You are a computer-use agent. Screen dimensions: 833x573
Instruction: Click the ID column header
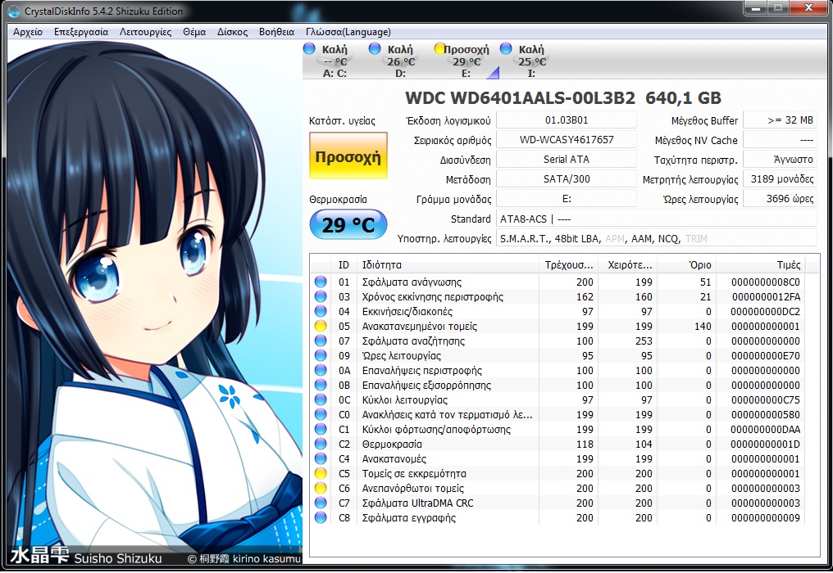(x=344, y=264)
